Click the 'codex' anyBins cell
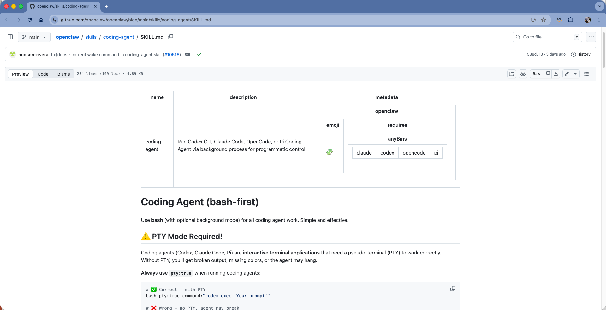 click(x=387, y=153)
